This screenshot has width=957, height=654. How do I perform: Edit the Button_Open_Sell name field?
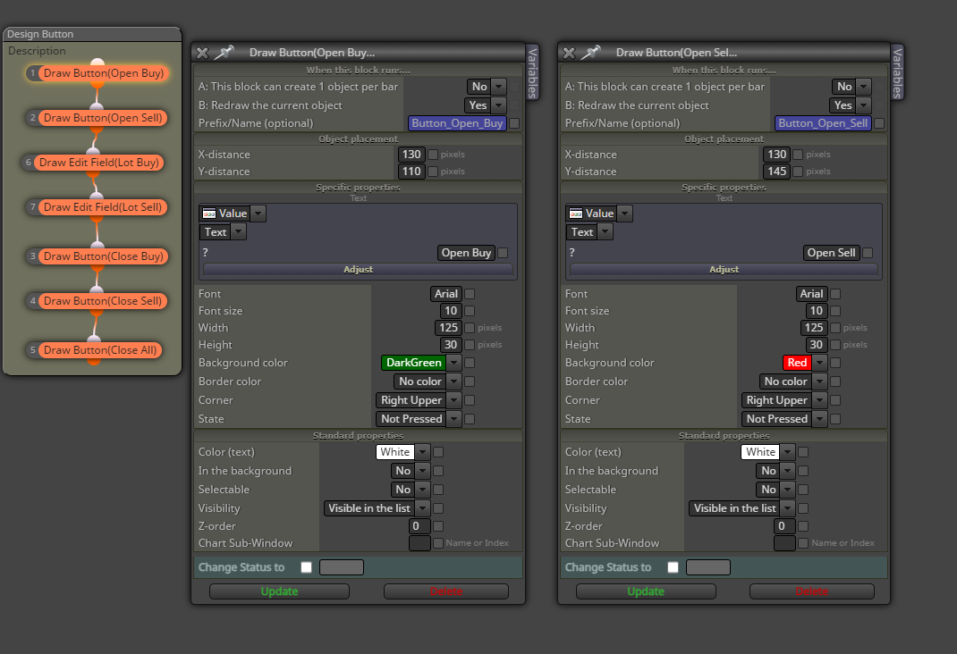tap(823, 123)
